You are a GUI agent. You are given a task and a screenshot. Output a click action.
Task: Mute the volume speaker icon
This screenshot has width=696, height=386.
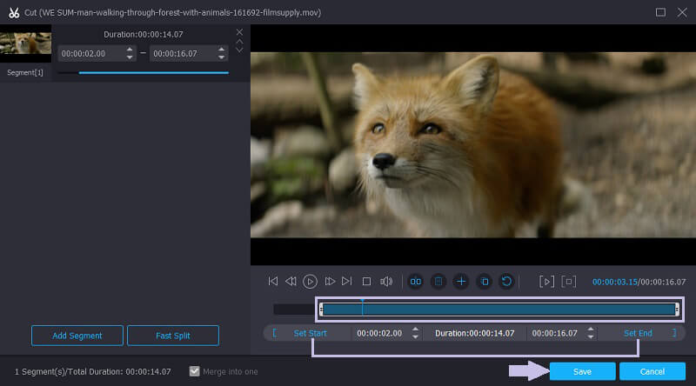click(386, 282)
